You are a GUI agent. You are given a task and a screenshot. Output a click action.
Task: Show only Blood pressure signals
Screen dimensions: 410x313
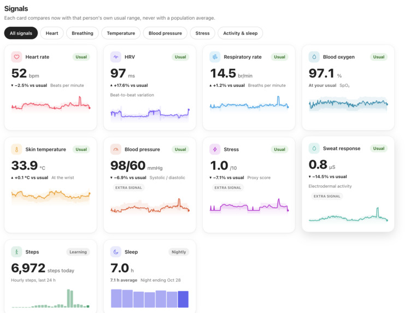tap(165, 33)
